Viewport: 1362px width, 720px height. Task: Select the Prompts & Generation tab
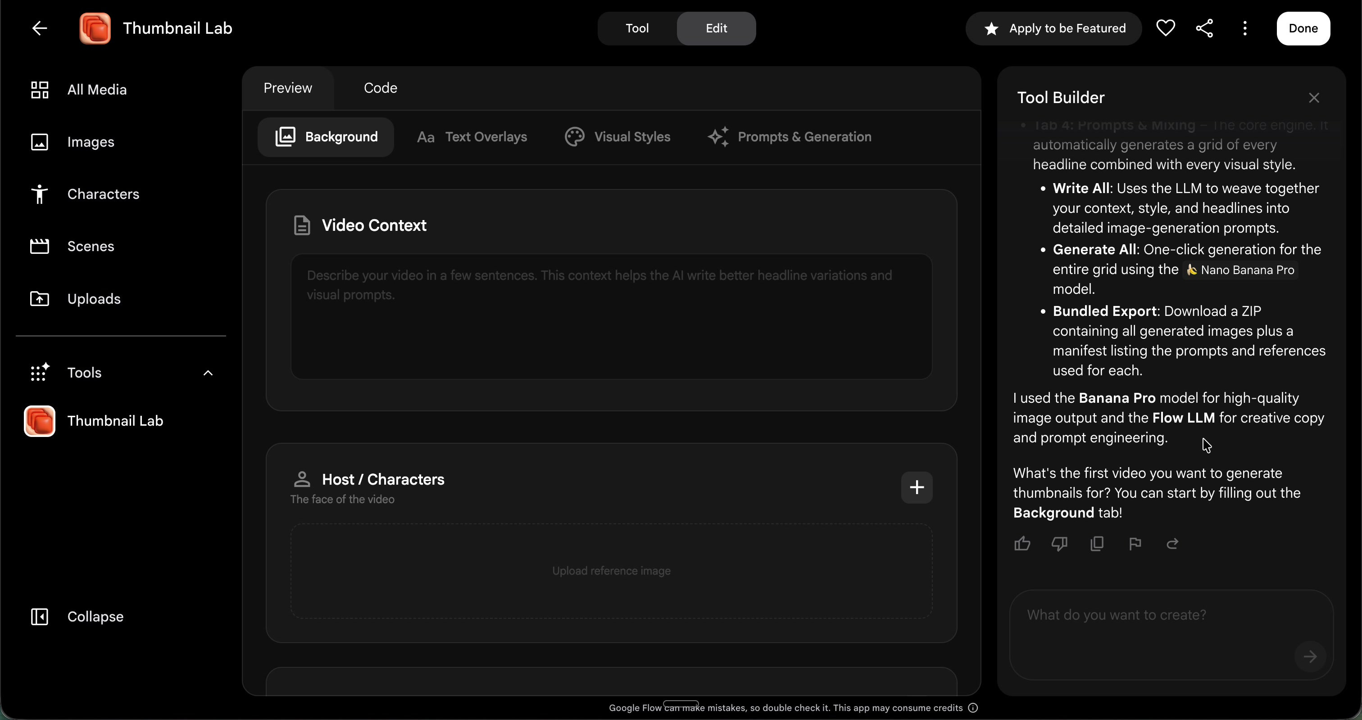coord(790,137)
